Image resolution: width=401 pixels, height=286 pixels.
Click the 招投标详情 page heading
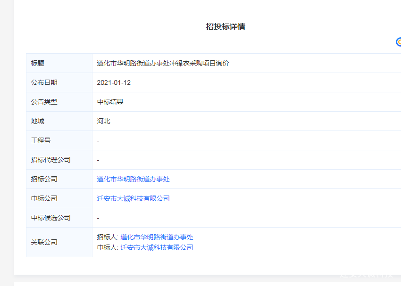226,27
